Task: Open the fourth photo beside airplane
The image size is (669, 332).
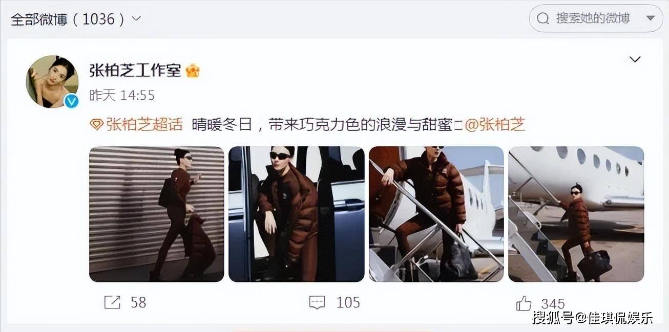Action: pos(576,214)
